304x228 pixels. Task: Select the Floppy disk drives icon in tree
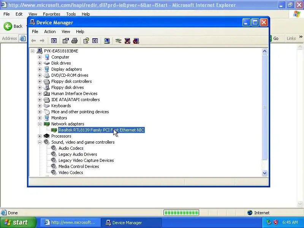click(x=46, y=87)
